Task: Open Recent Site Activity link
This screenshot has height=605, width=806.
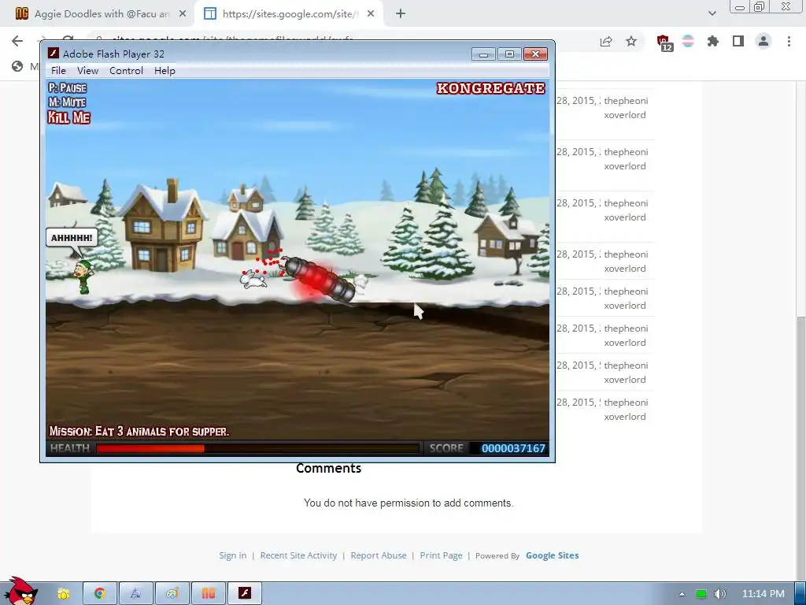Action: coord(298,555)
